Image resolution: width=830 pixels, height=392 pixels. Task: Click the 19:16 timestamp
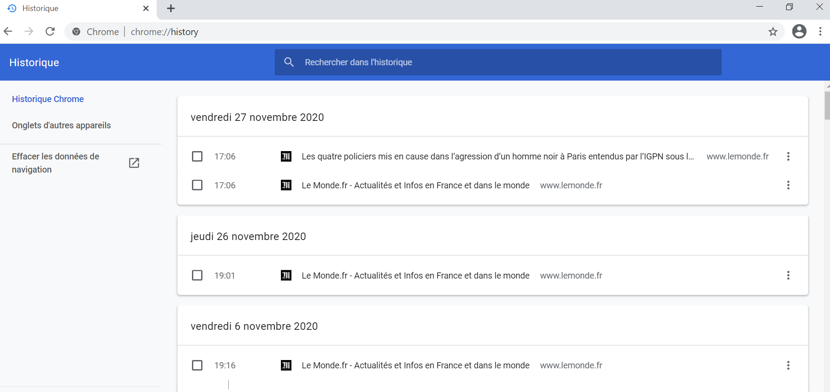pos(225,365)
